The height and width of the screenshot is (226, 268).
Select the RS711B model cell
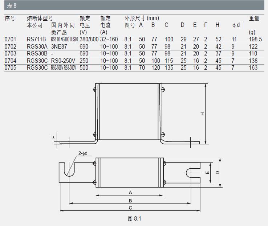click(x=37, y=40)
